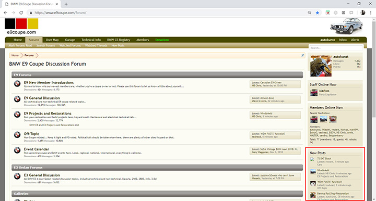Open the red shield browser extension
376x201 pixels.
point(327,12)
